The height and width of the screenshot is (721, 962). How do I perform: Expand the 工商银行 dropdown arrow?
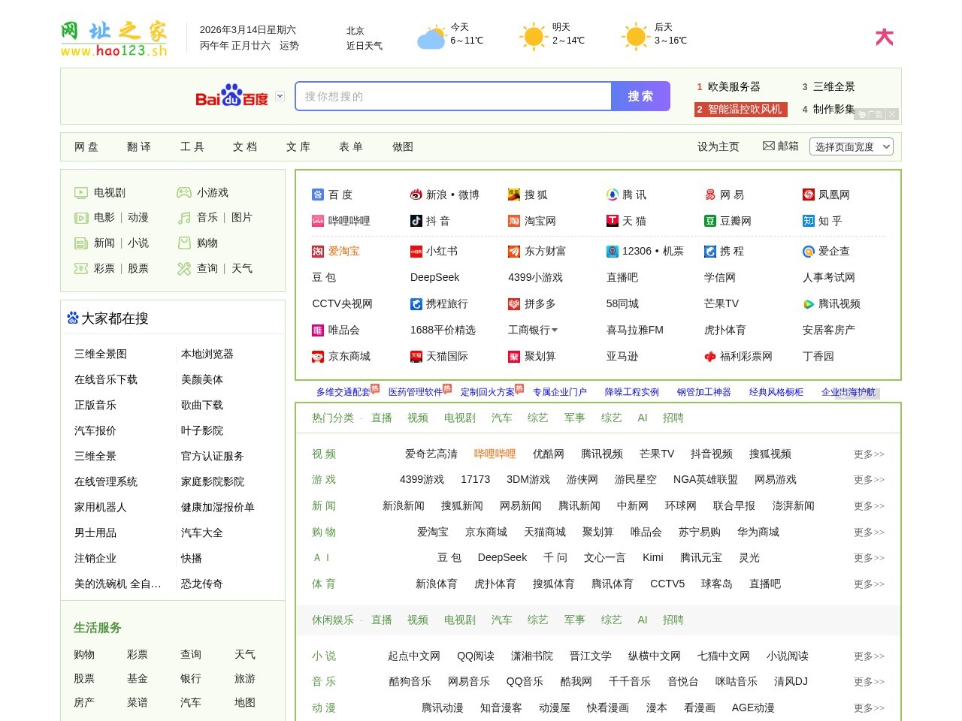point(555,330)
